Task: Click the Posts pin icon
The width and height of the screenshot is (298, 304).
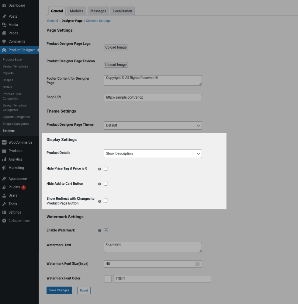Action: point(4,16)
